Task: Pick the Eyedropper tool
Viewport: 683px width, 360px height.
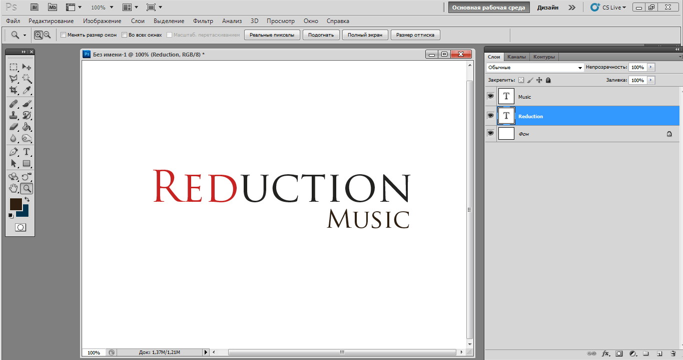Action: coord(27,90)
